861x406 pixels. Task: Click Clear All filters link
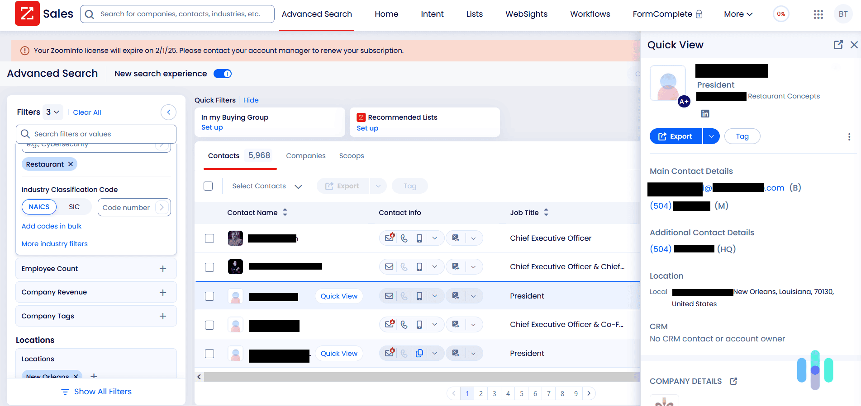click(x=87, y=112)
